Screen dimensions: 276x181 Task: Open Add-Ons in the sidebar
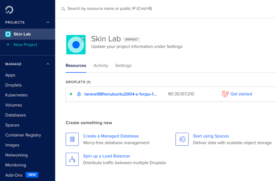[x=14, y=175]
